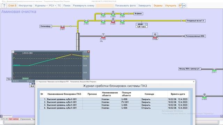Select valve Z-011 on the saturated MEA line
The width and height of the screenshot is (223, 125).
coord(214,69)
